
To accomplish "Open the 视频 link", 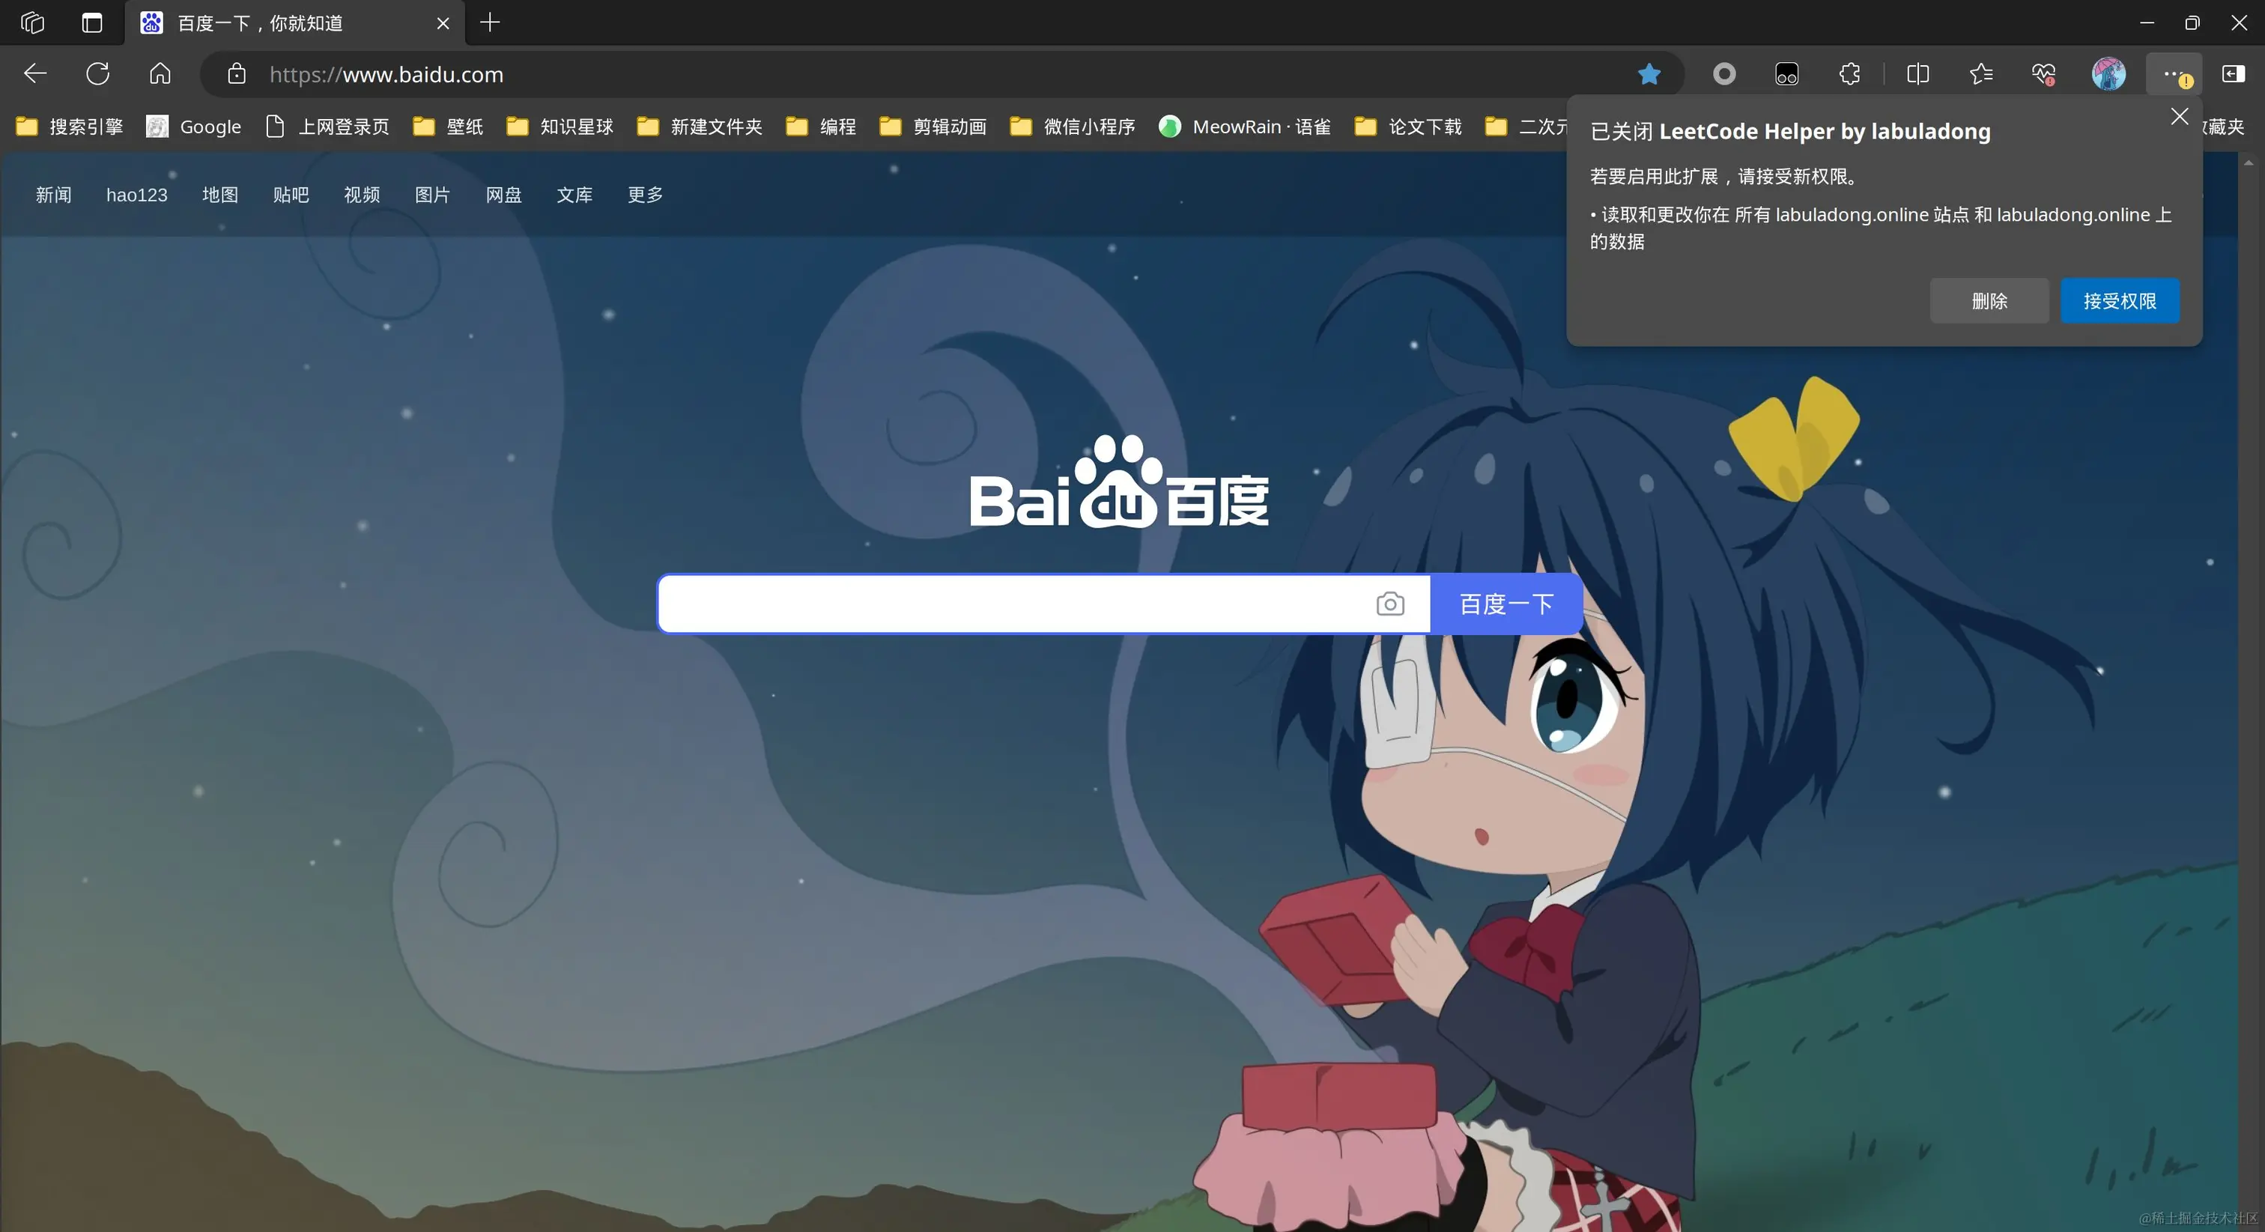I will coord(363,194).
